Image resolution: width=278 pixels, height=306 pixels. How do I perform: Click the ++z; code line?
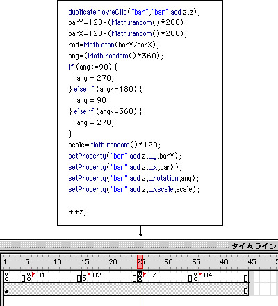(x=78, y=211)
